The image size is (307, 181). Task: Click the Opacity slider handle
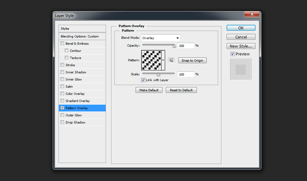tap(174, 46)
